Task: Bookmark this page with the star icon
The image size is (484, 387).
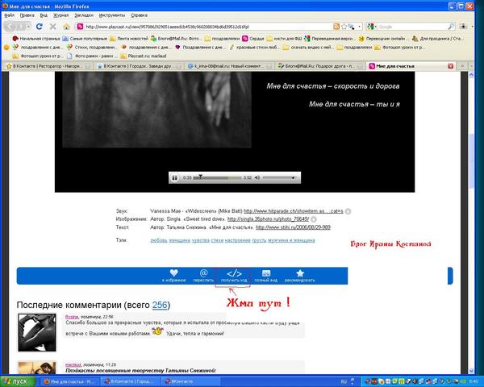Action: click(x=344, y=27)
